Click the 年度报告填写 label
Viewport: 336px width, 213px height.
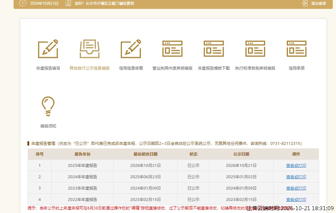pyautogui.click(x=48, y=68)
